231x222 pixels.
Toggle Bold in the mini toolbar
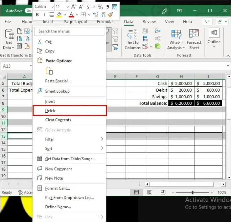pos(37,15)
